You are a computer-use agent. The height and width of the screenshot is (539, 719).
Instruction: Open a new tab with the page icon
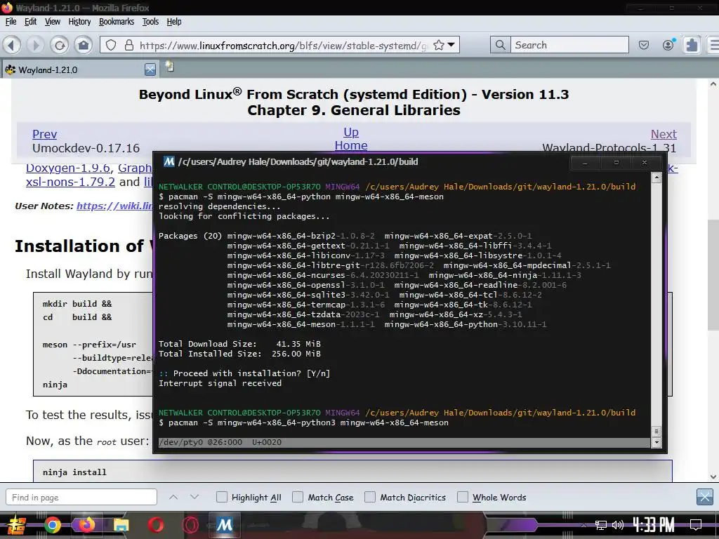tap(169, 67)
